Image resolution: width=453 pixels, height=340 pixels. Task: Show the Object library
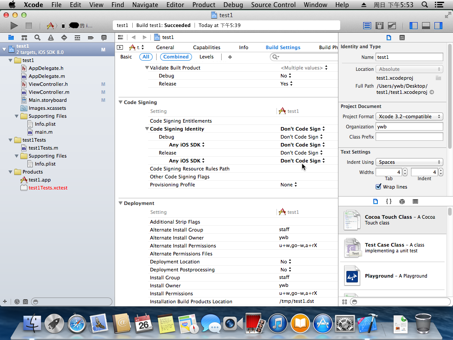(x=402, y=201)
